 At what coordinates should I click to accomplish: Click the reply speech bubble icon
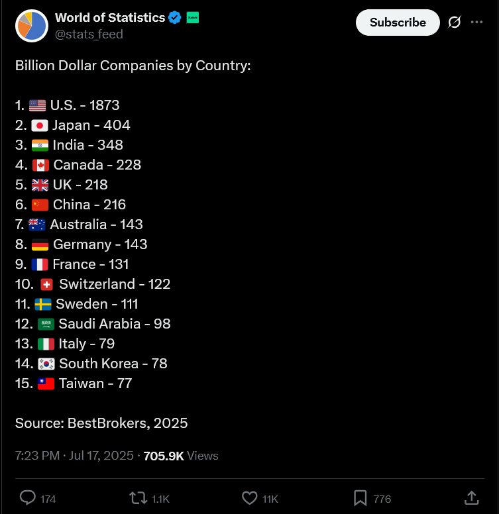point(28,497)
